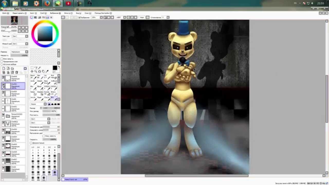329x185 pixels.
Task: Toggle visibility of the folder layer
Action: tap(3, 115)
